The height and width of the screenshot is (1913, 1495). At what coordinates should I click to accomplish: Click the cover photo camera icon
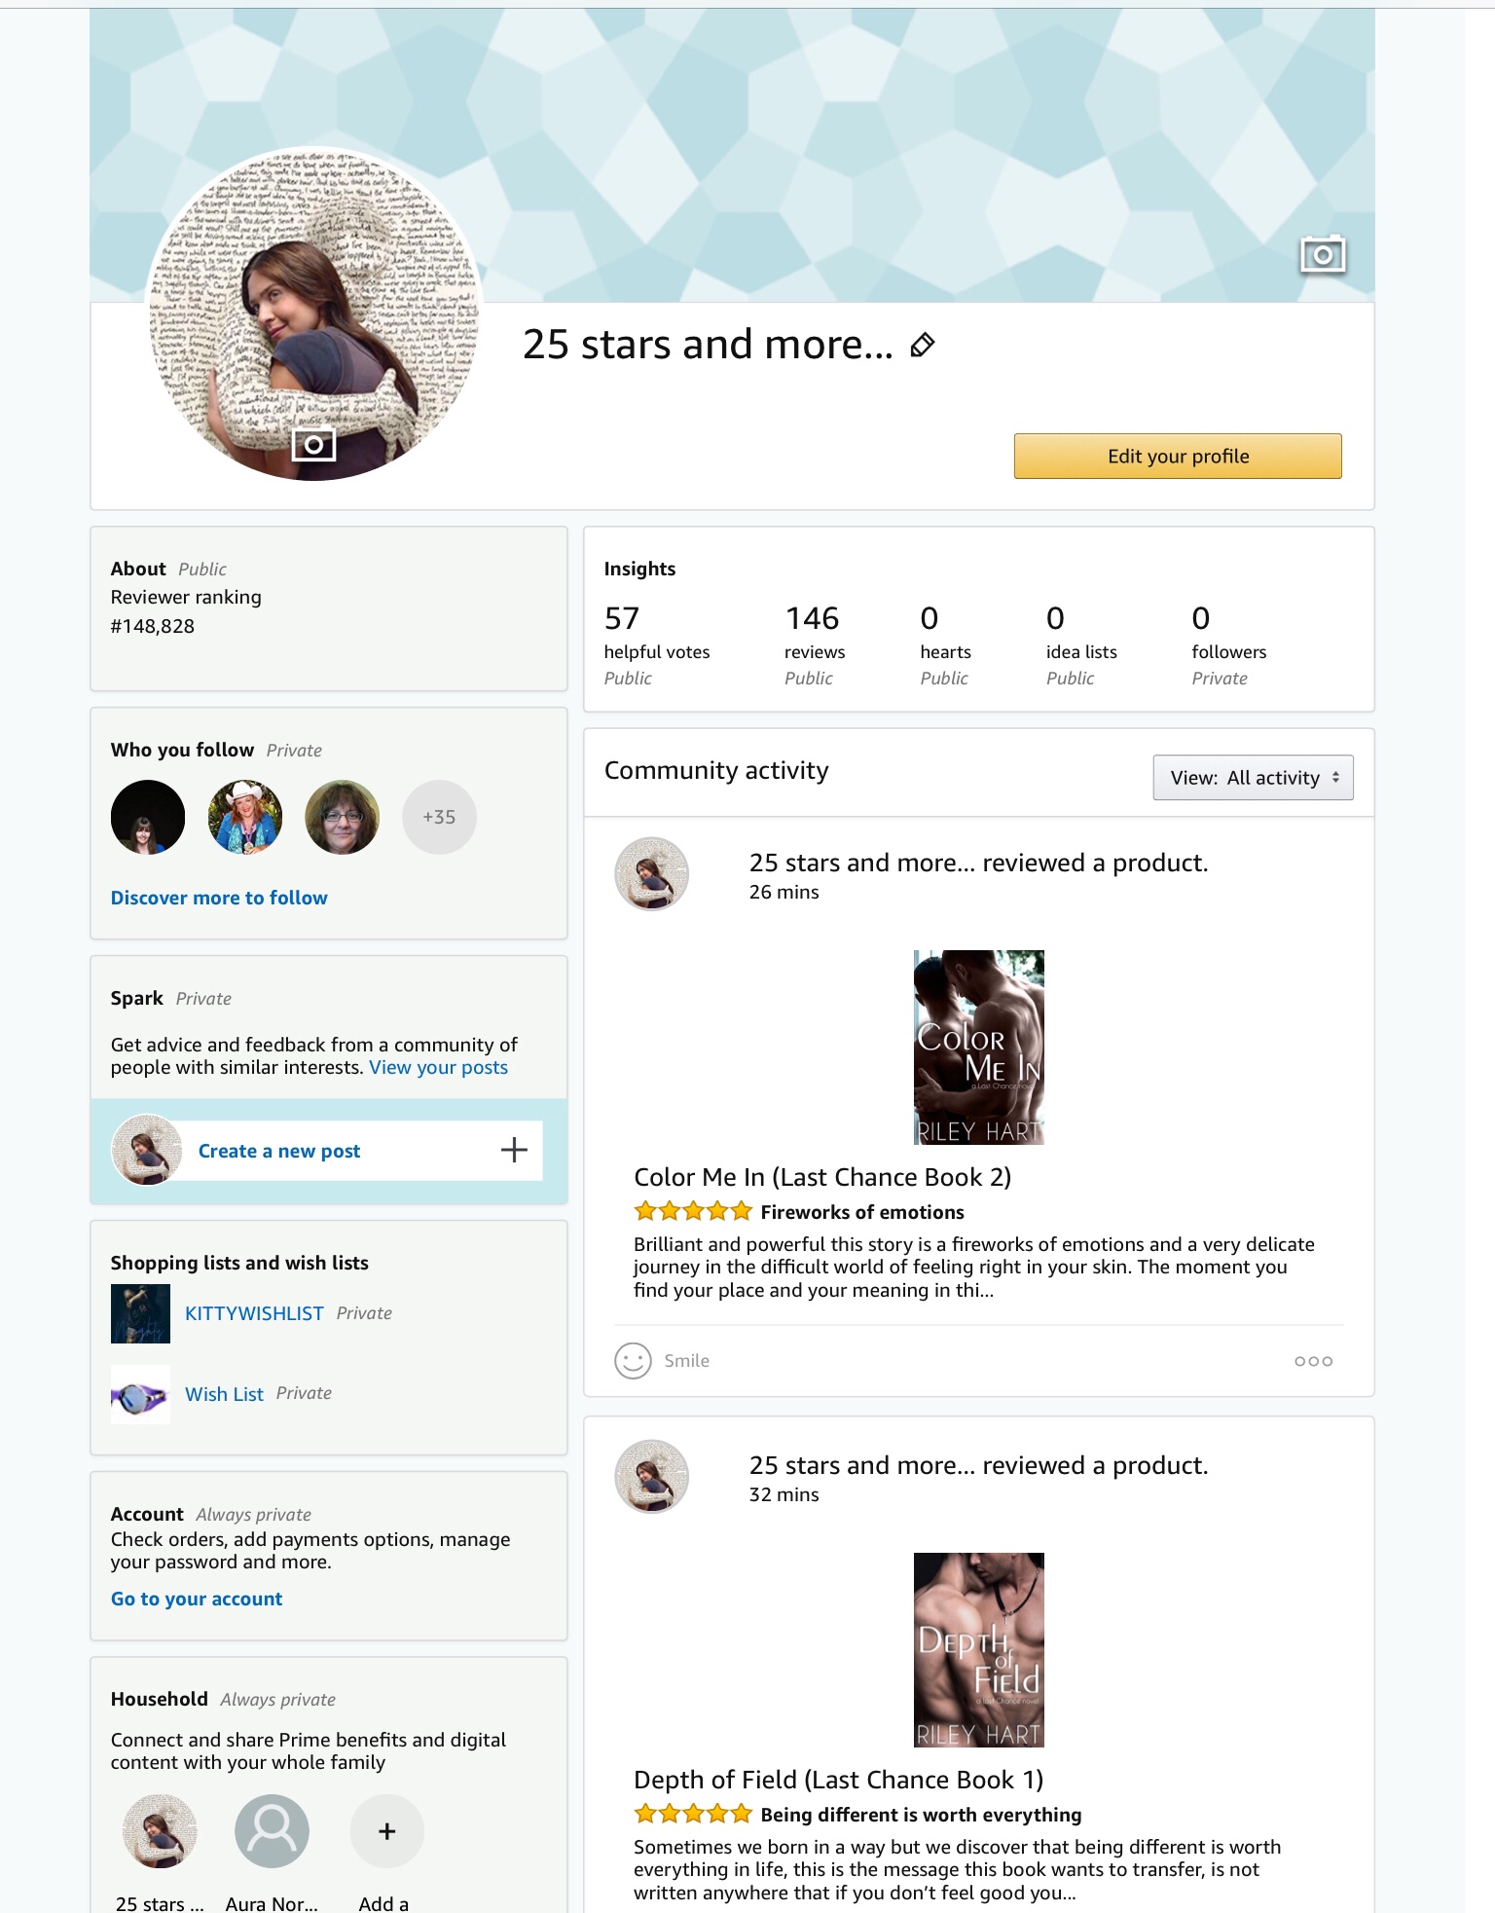tap(1323, 255)
